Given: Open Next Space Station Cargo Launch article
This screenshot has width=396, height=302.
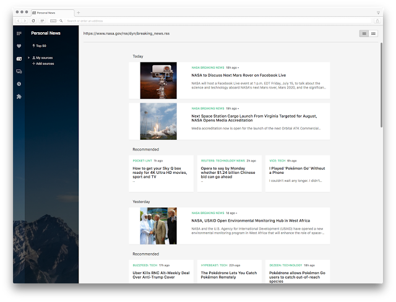Looking at the screenshot, I should coord(254,118).
